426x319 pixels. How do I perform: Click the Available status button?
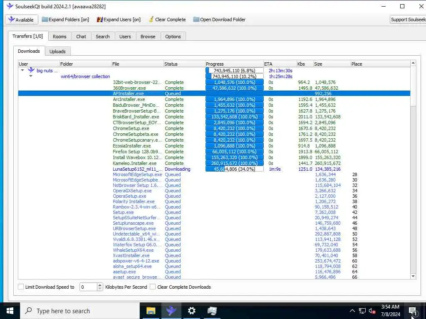(x=21, y=20)
